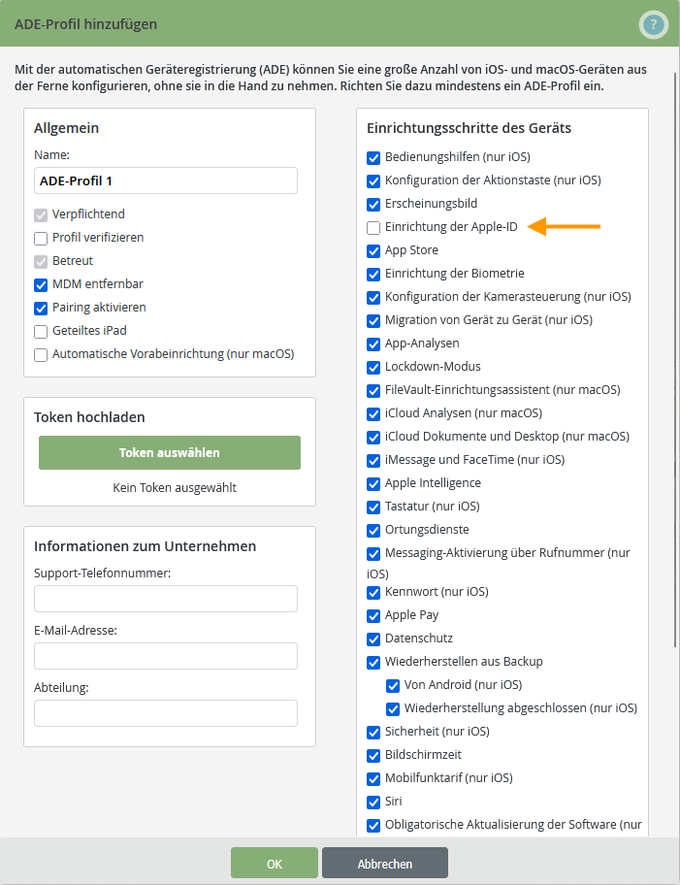Open the help icon at top right
The image size is (680, 885).
[x=653, y=26]
